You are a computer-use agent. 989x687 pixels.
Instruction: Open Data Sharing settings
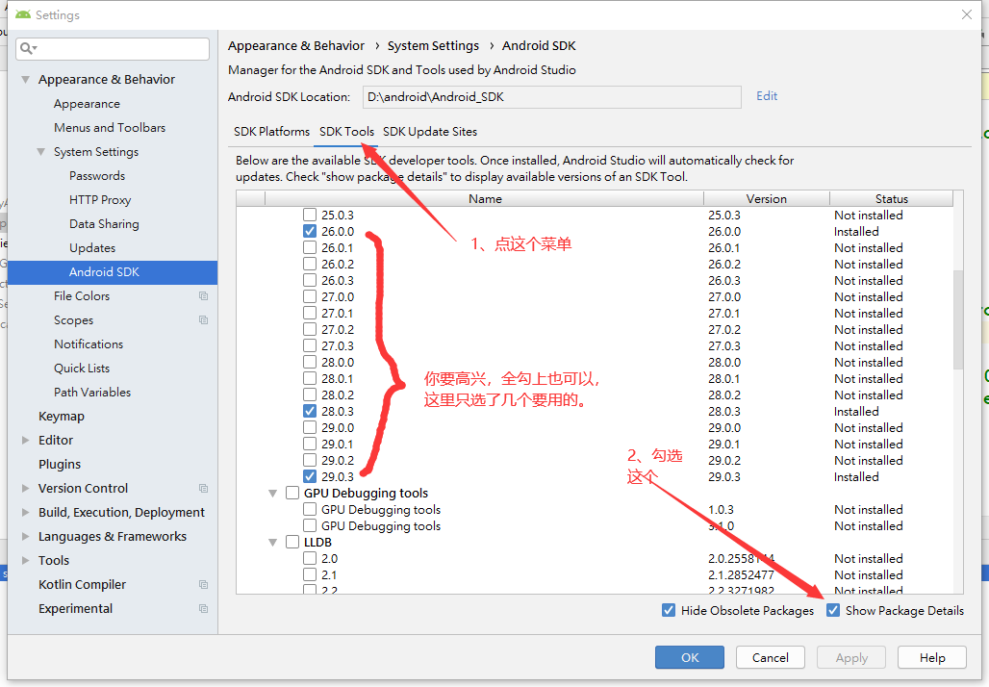(104, 224)
